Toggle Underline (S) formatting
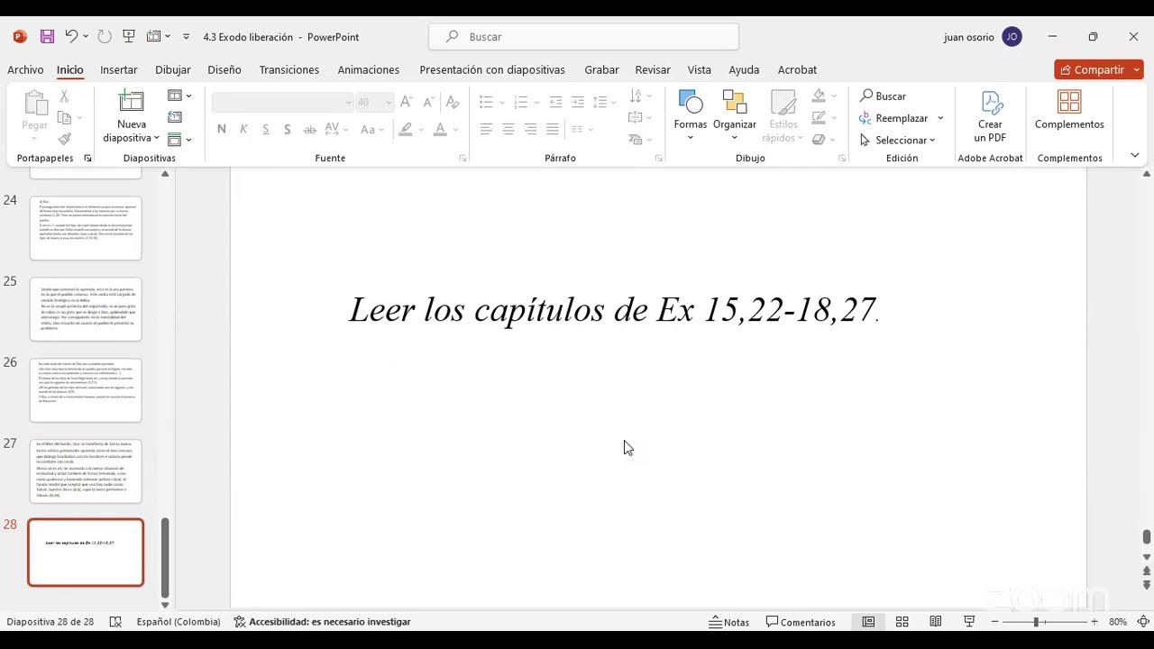1154x649 pixels. pos(266,129)
